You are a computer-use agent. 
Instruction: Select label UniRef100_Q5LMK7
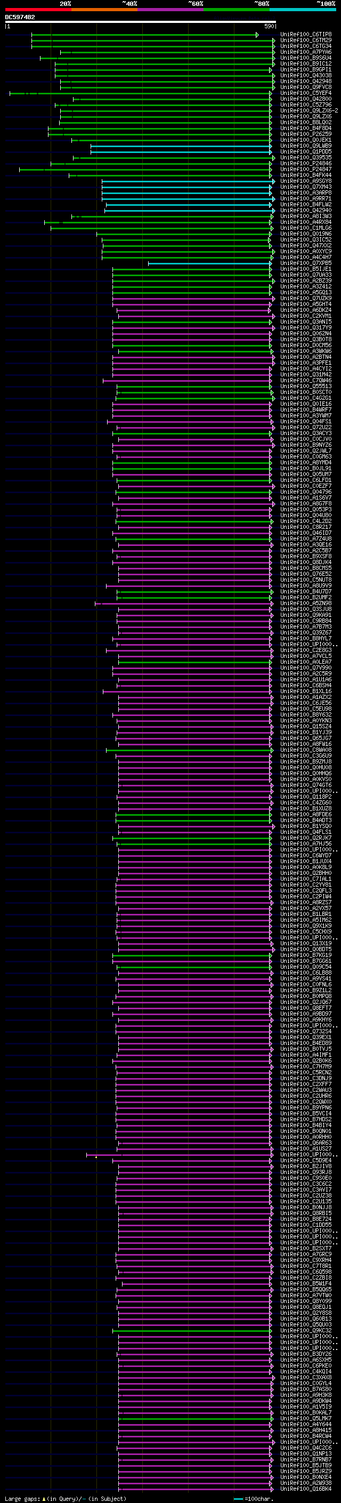click(306, 1418)
